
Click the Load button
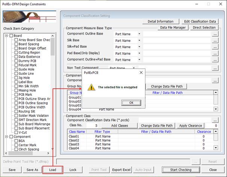[x=52, y=170]
